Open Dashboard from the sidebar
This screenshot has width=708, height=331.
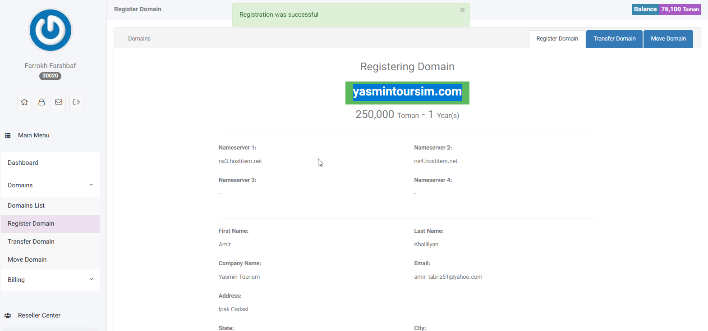(x=23, y=163)
